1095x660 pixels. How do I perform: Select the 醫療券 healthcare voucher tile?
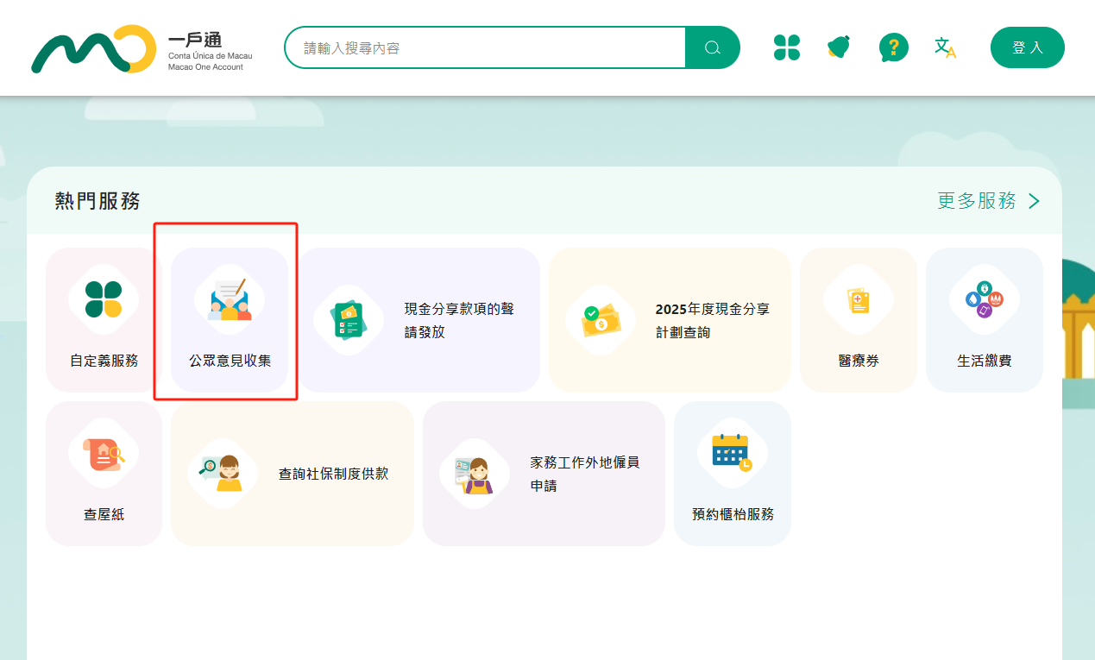pos(859,320)
